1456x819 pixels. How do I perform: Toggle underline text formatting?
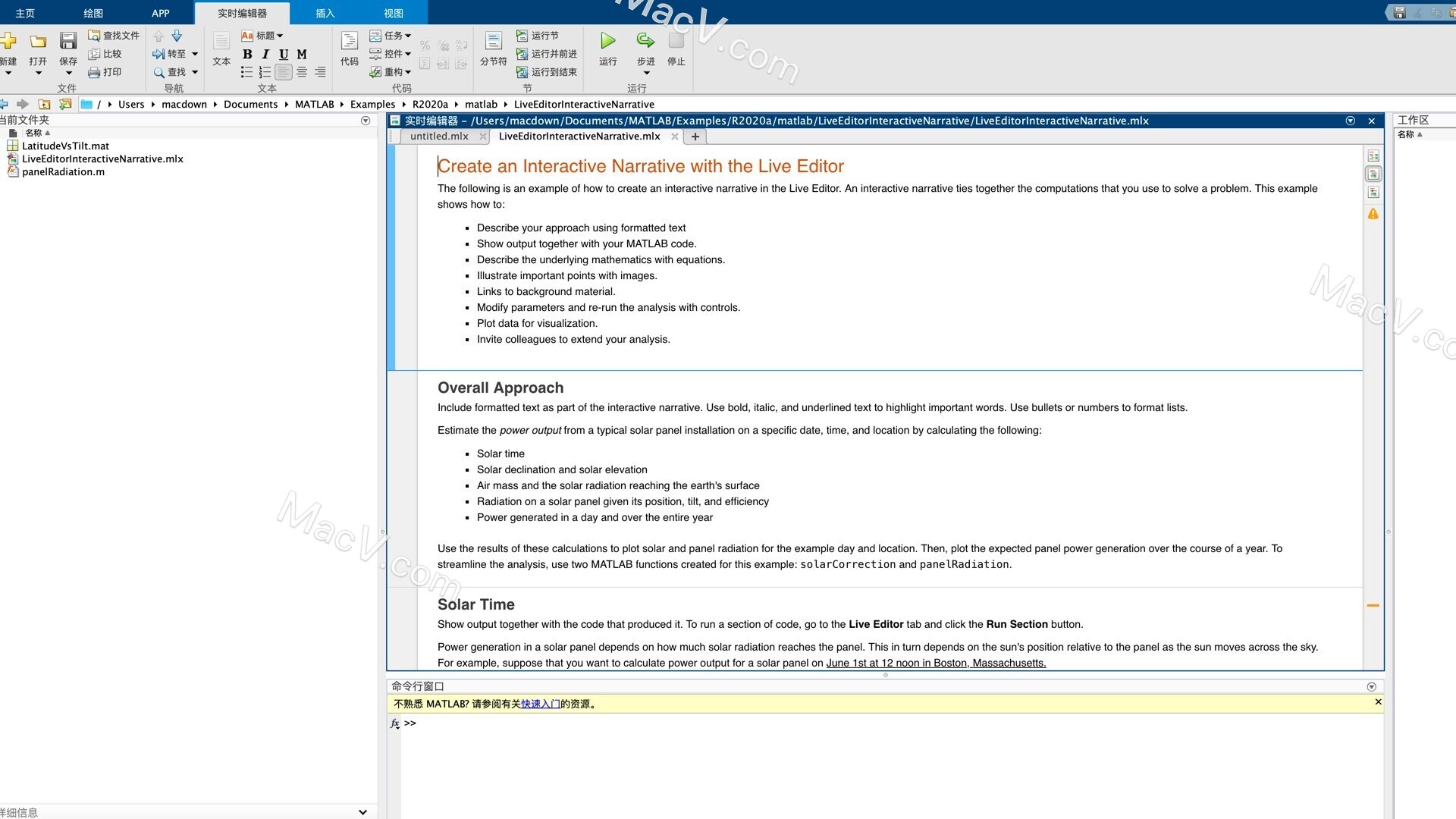click(284, 54)
